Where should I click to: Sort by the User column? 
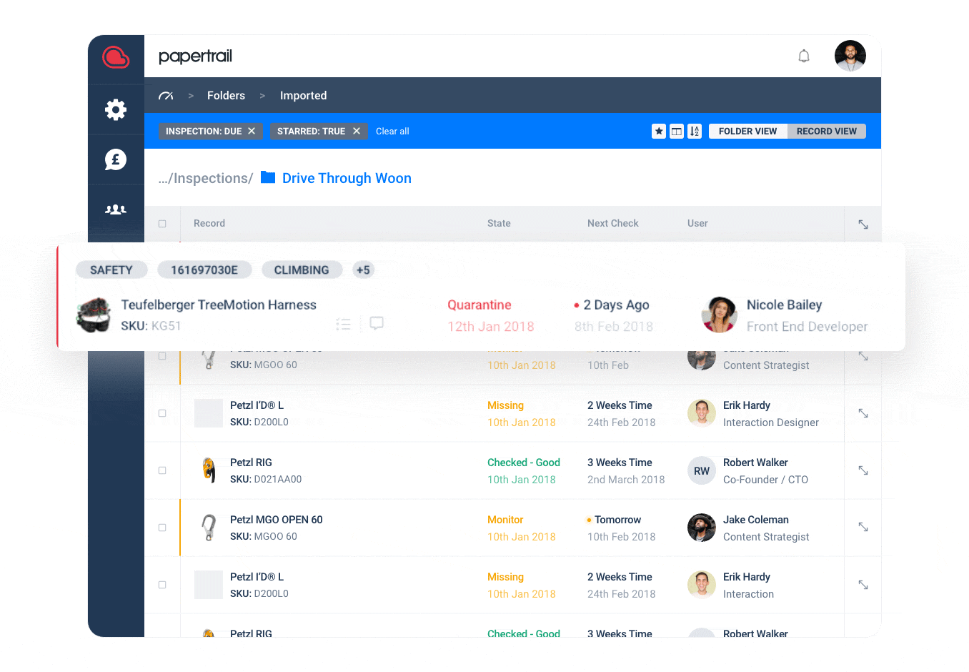pos(697,223)
